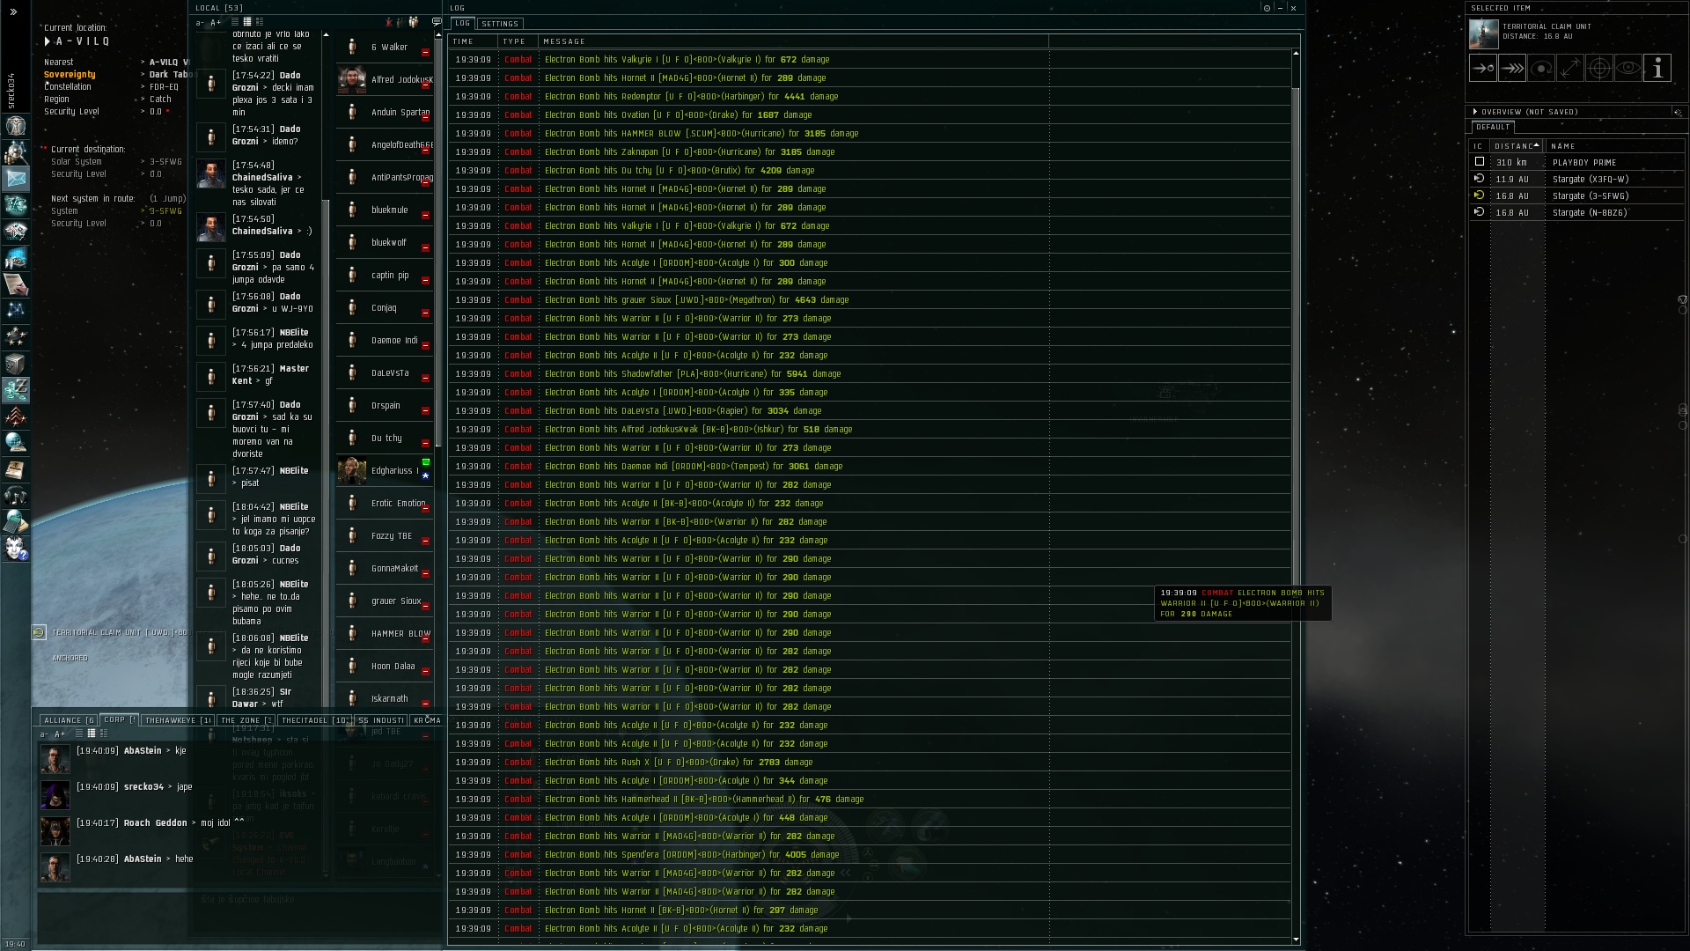Viewport: 1690px width, 951px height.
Task: Click the Look At eye icon
Action: (x=1628, y=68)
